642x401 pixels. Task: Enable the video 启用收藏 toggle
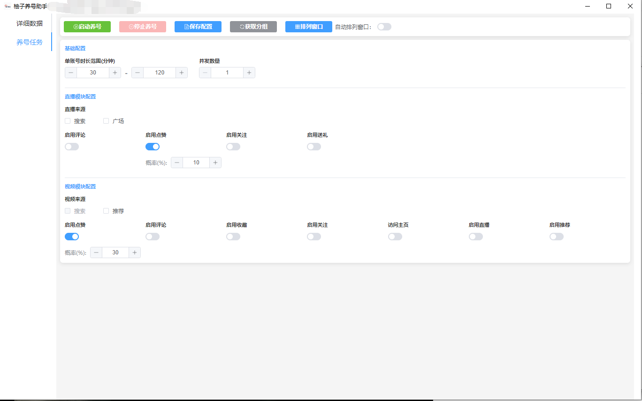pos(233,237)
